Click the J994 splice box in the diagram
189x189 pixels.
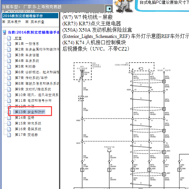click(82, 170)
